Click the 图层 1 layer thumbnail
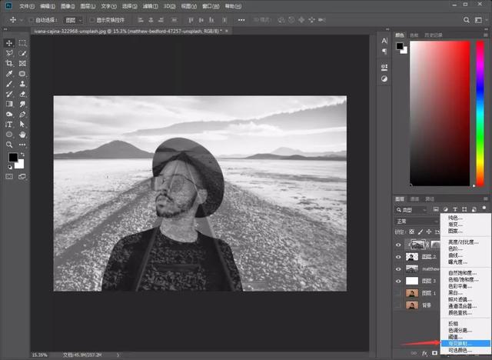 tap(412, 293)
